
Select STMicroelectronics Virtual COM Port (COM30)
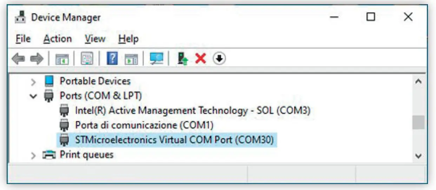click(174, 140)
